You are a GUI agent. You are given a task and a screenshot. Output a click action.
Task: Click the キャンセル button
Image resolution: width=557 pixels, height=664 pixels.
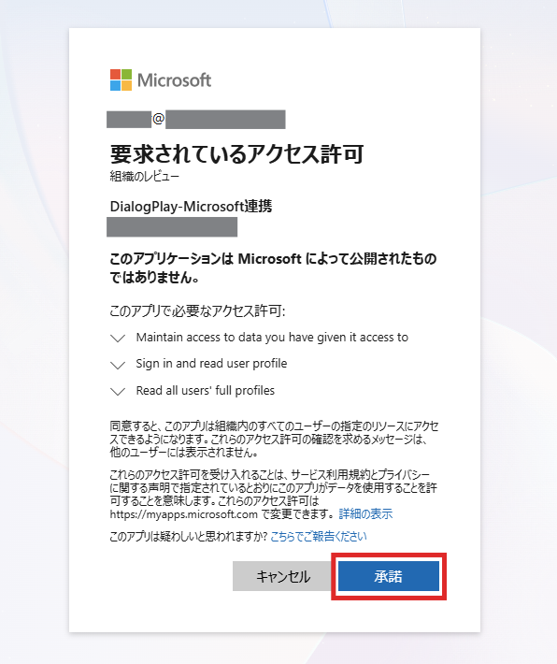(x=283, y=576)
